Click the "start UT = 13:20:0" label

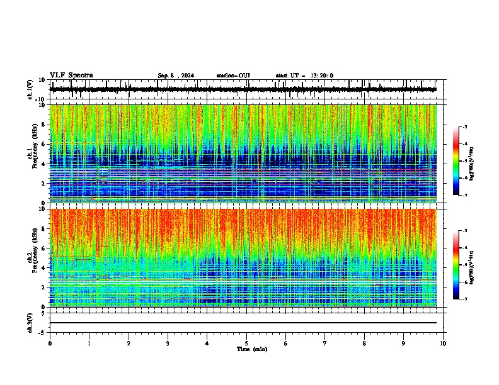304,75
